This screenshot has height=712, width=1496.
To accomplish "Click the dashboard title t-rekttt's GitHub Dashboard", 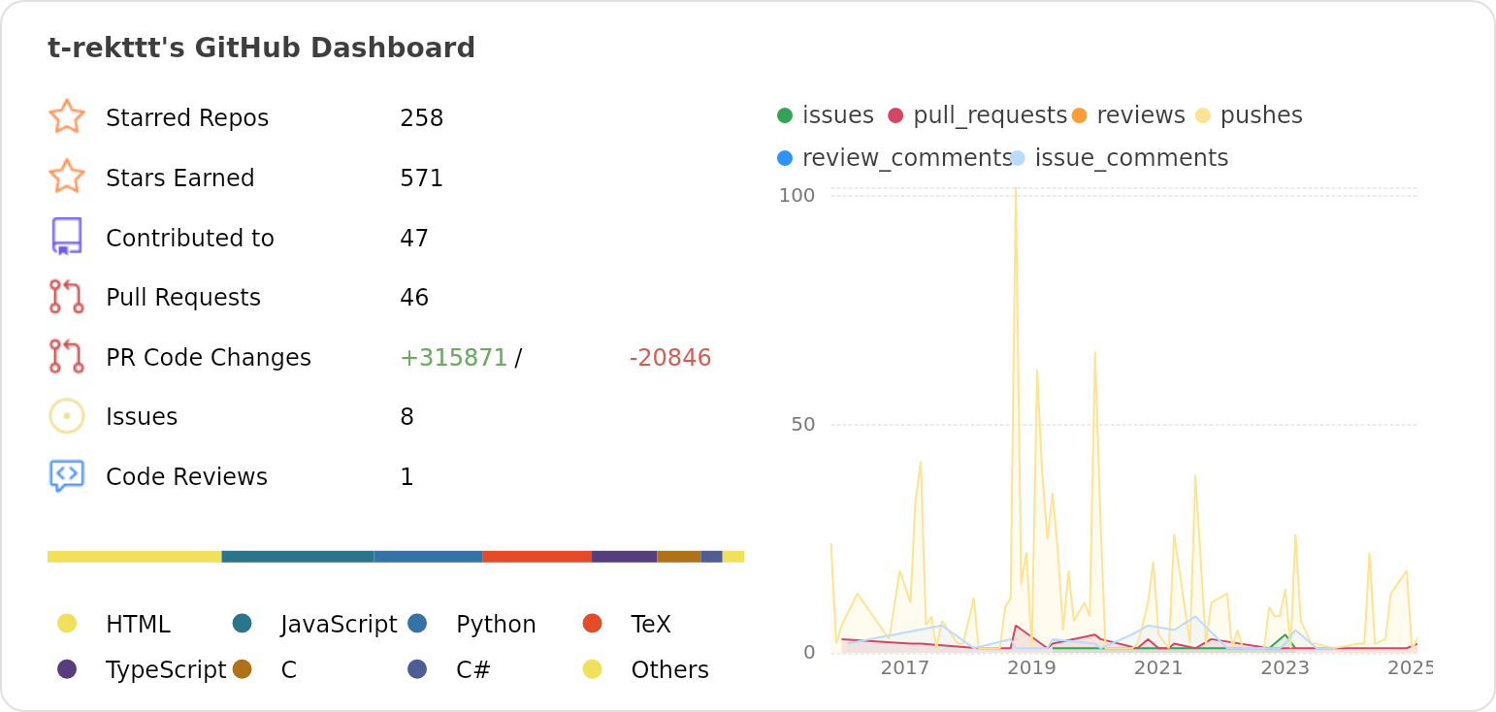I will coord(262,48).
